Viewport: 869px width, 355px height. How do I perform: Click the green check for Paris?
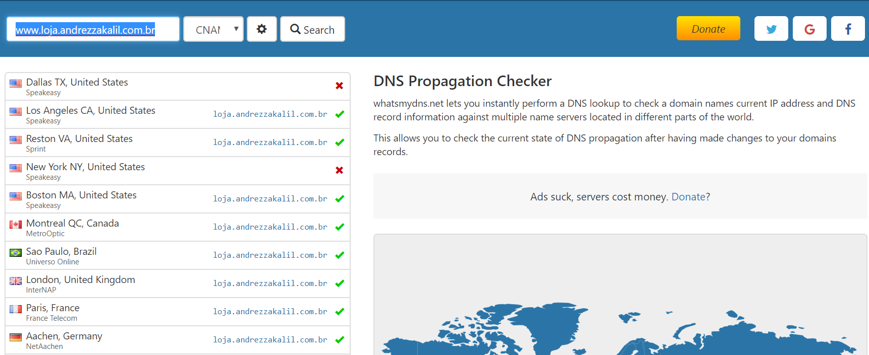click(x=340, y=311)
